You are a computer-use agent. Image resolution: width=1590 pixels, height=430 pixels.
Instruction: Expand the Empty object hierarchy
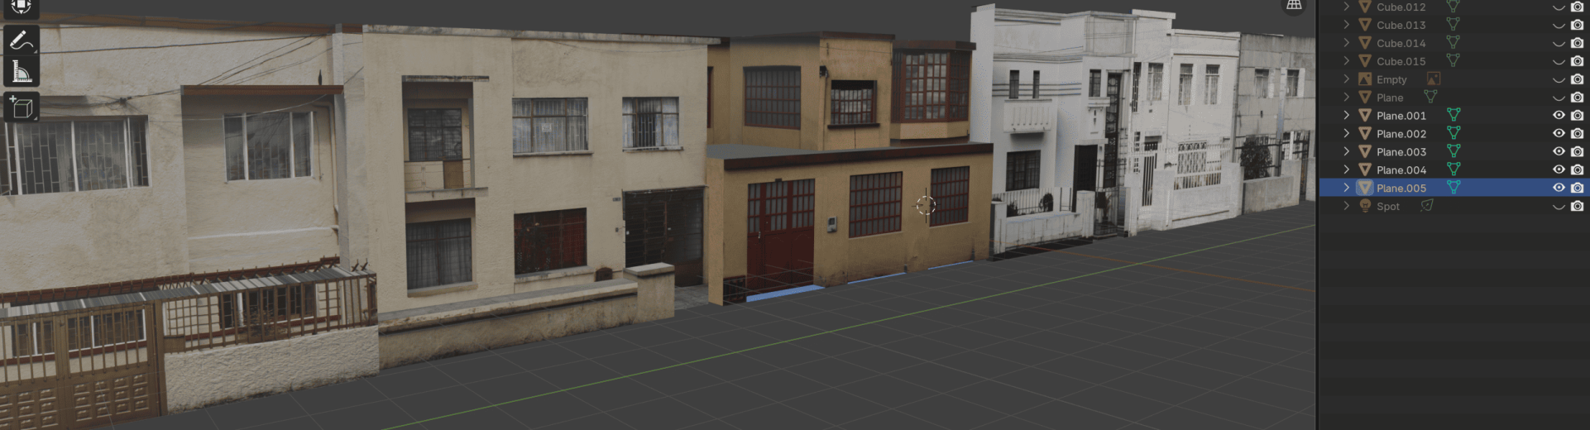pyautogui.click(x=1346, y=79)
